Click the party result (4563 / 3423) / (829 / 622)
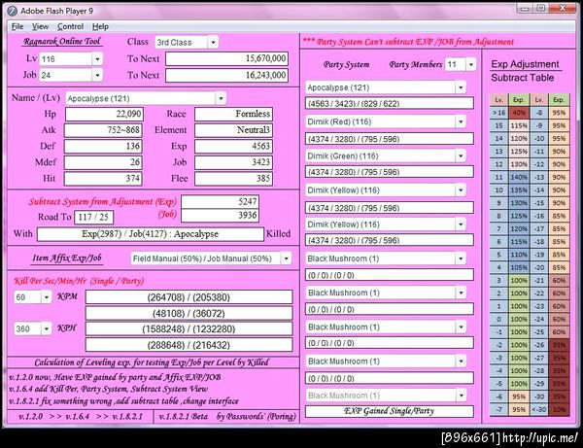The width and height of the screenshot is (583, 448). click(390, 103)
